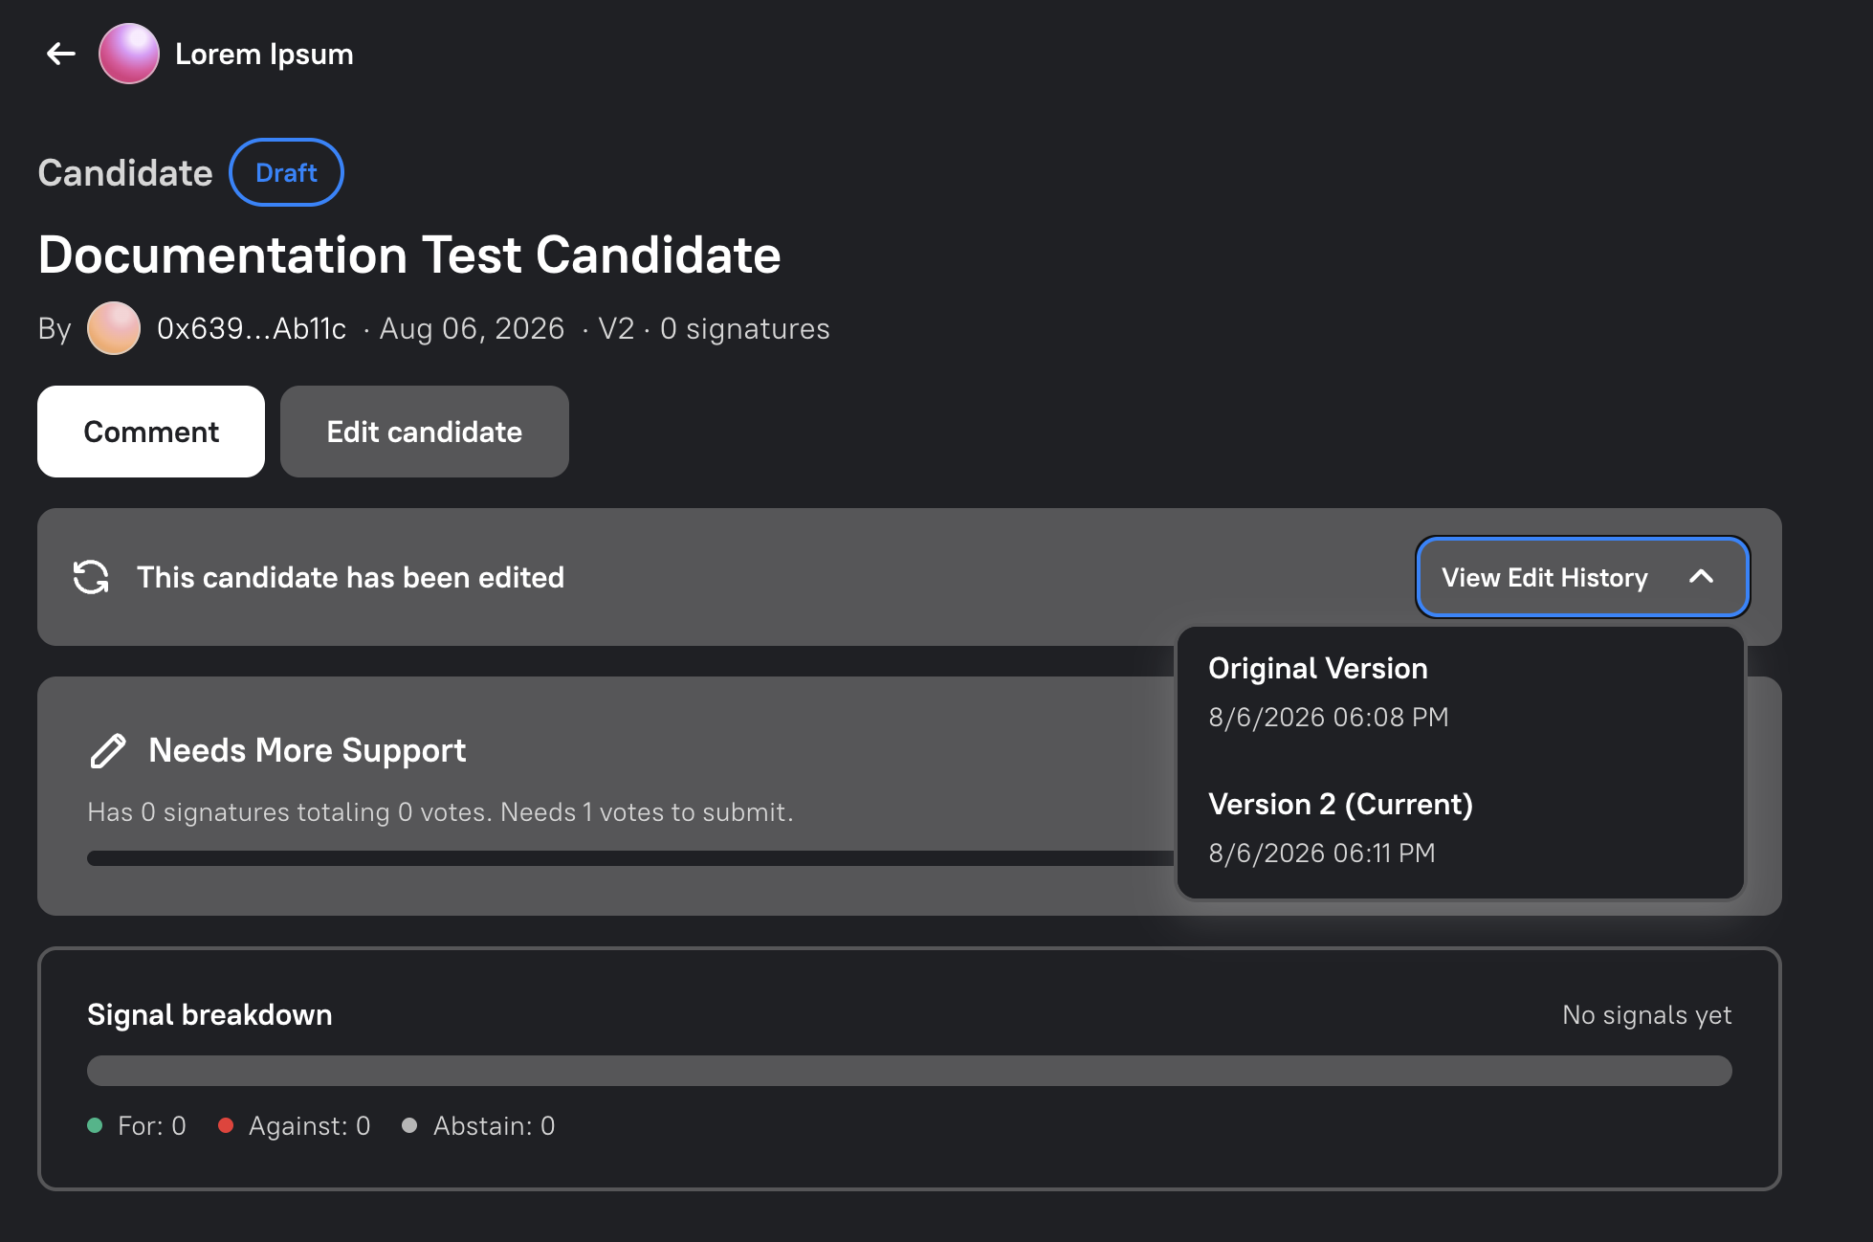Click the V2 version label
1873x1242 pixels.
[x=616, y=328]
